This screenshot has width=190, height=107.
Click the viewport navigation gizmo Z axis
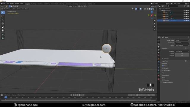tap(152, 12)
